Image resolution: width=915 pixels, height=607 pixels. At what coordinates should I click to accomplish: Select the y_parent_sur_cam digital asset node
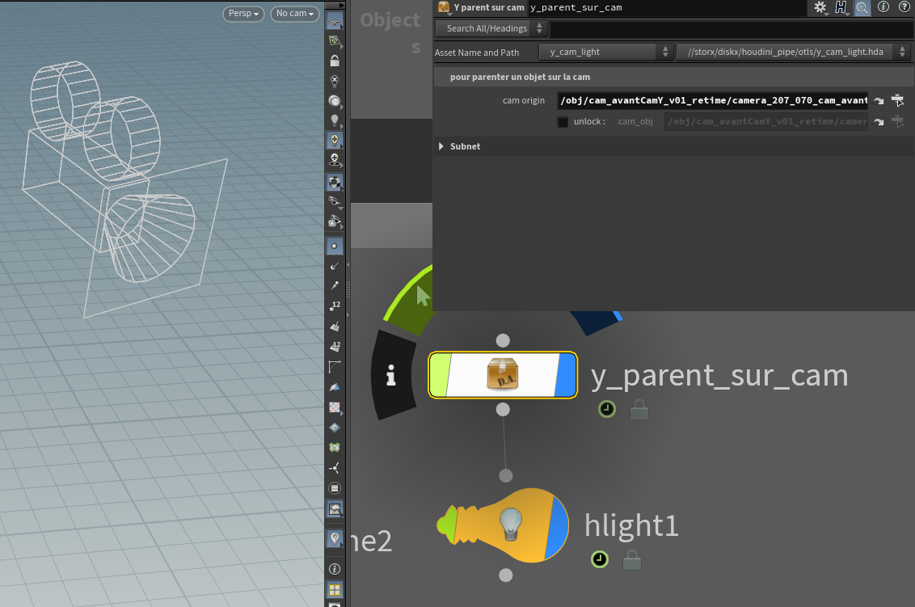[x=503, y=375]
